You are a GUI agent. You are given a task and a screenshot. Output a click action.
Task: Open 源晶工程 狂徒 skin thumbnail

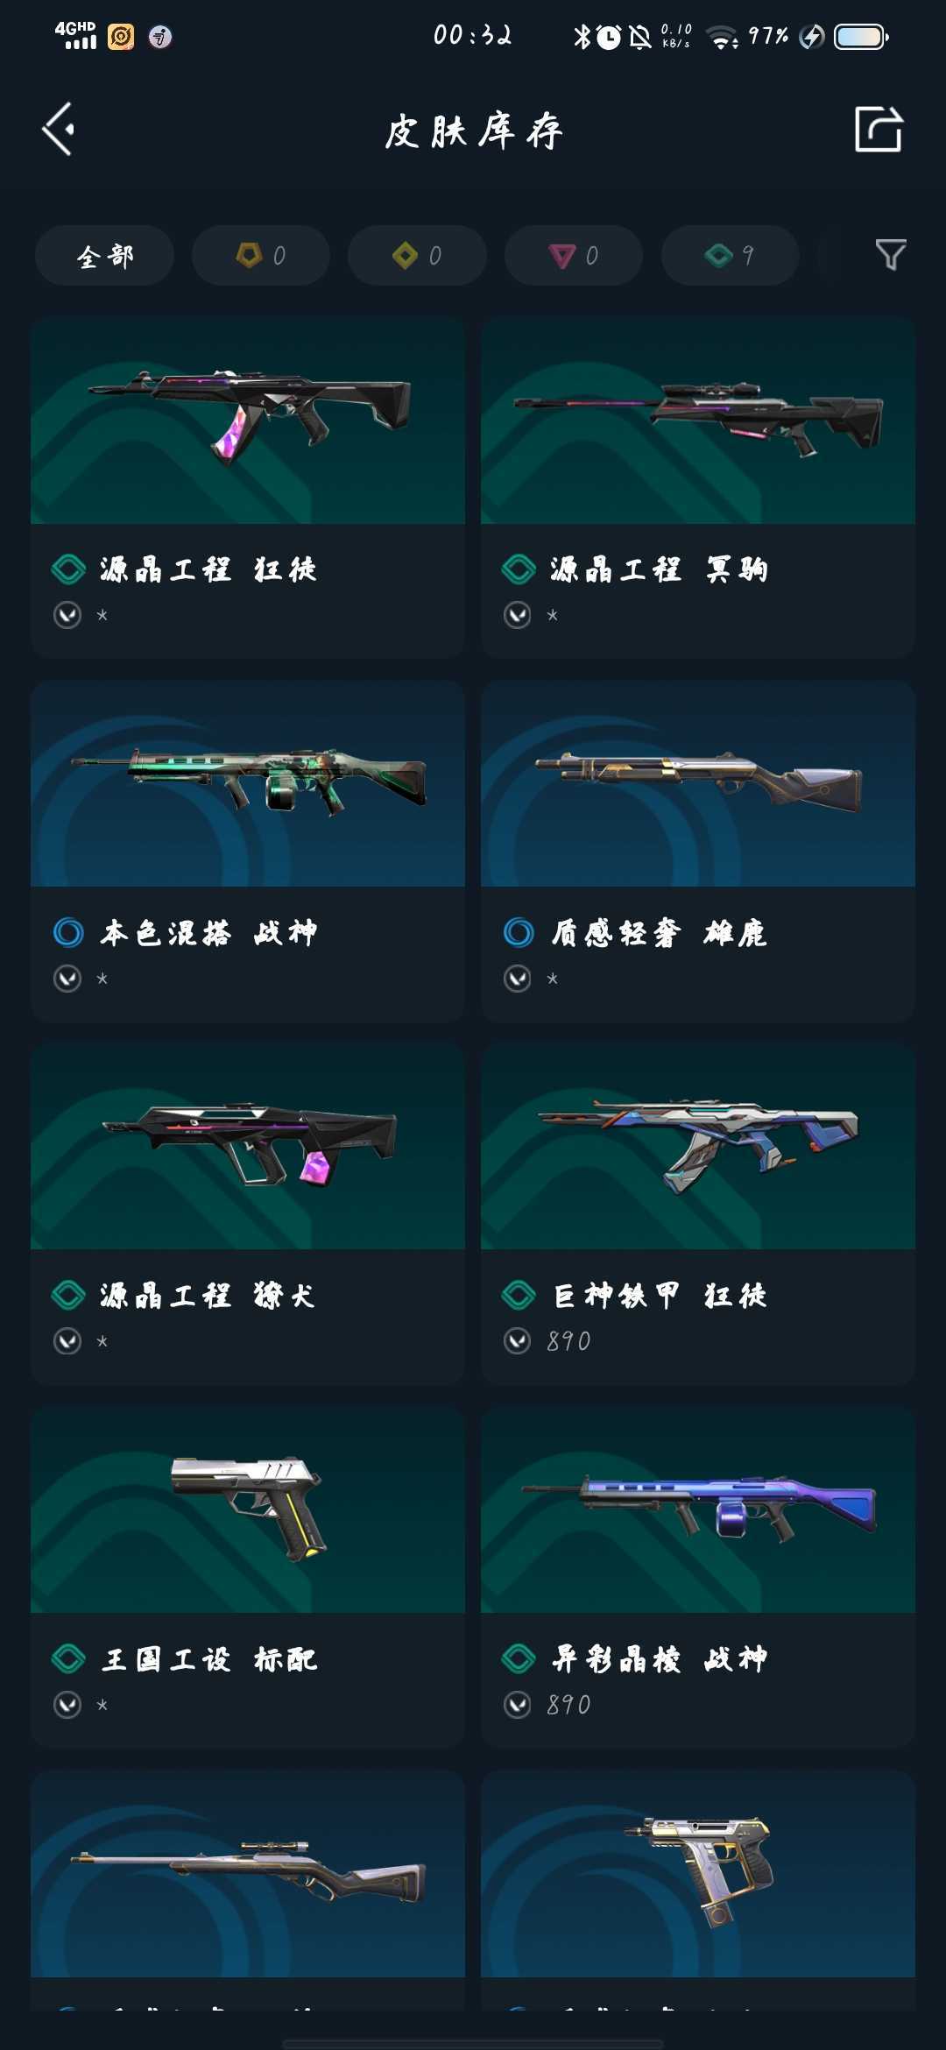248,421
